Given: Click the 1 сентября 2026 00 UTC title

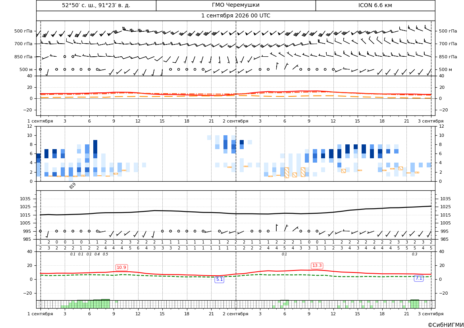Looking at the screenshot, I should [x=236, y=16].
